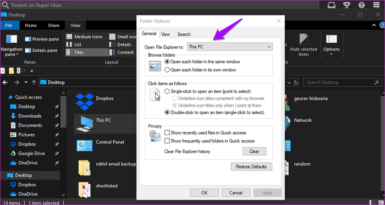Enable Show recently used files in Quick access

pyautogui.click(x=205, y=132)
